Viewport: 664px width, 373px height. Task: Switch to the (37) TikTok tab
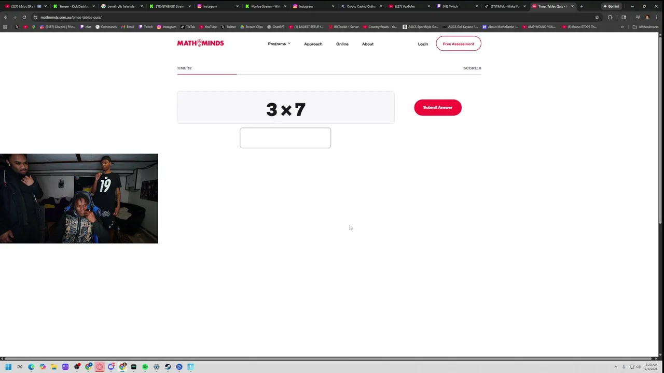[x=504, y=6]
